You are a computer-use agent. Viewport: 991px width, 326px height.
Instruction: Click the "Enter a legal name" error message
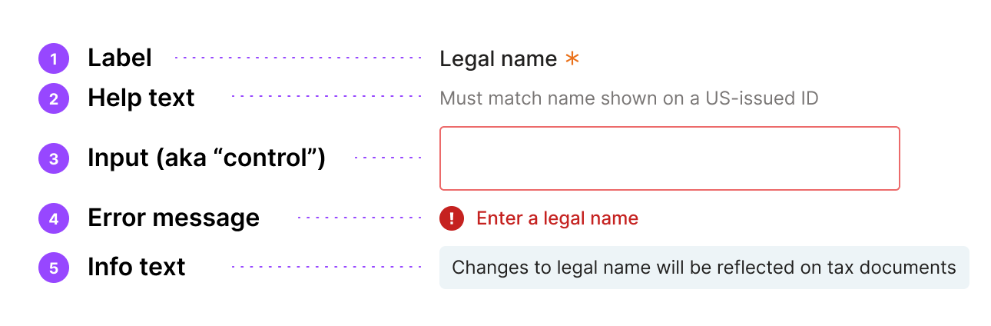(x=557, y=218)
